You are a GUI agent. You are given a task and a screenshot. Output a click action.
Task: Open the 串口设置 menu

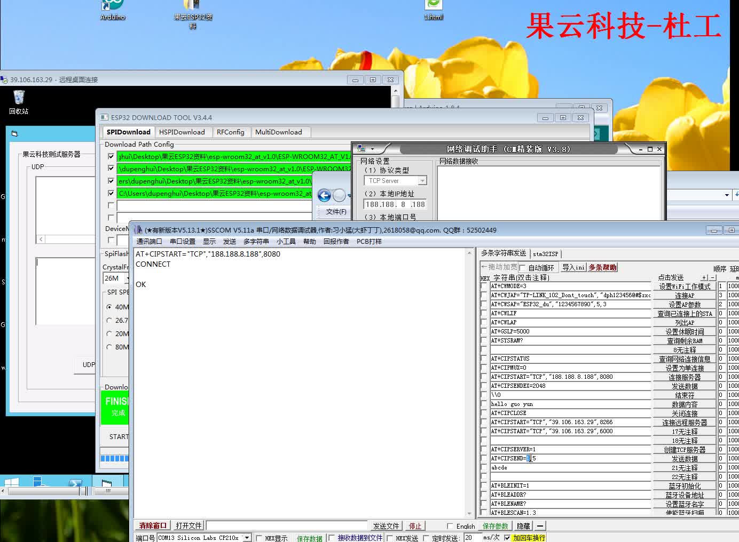(x=183, y=242)
